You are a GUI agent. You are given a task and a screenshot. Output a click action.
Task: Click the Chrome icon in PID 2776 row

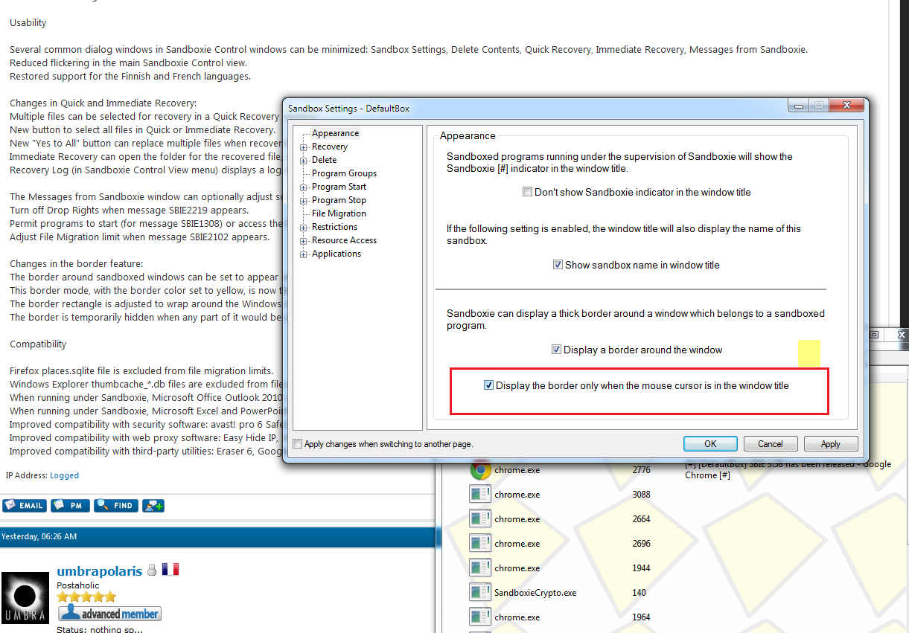480,470
